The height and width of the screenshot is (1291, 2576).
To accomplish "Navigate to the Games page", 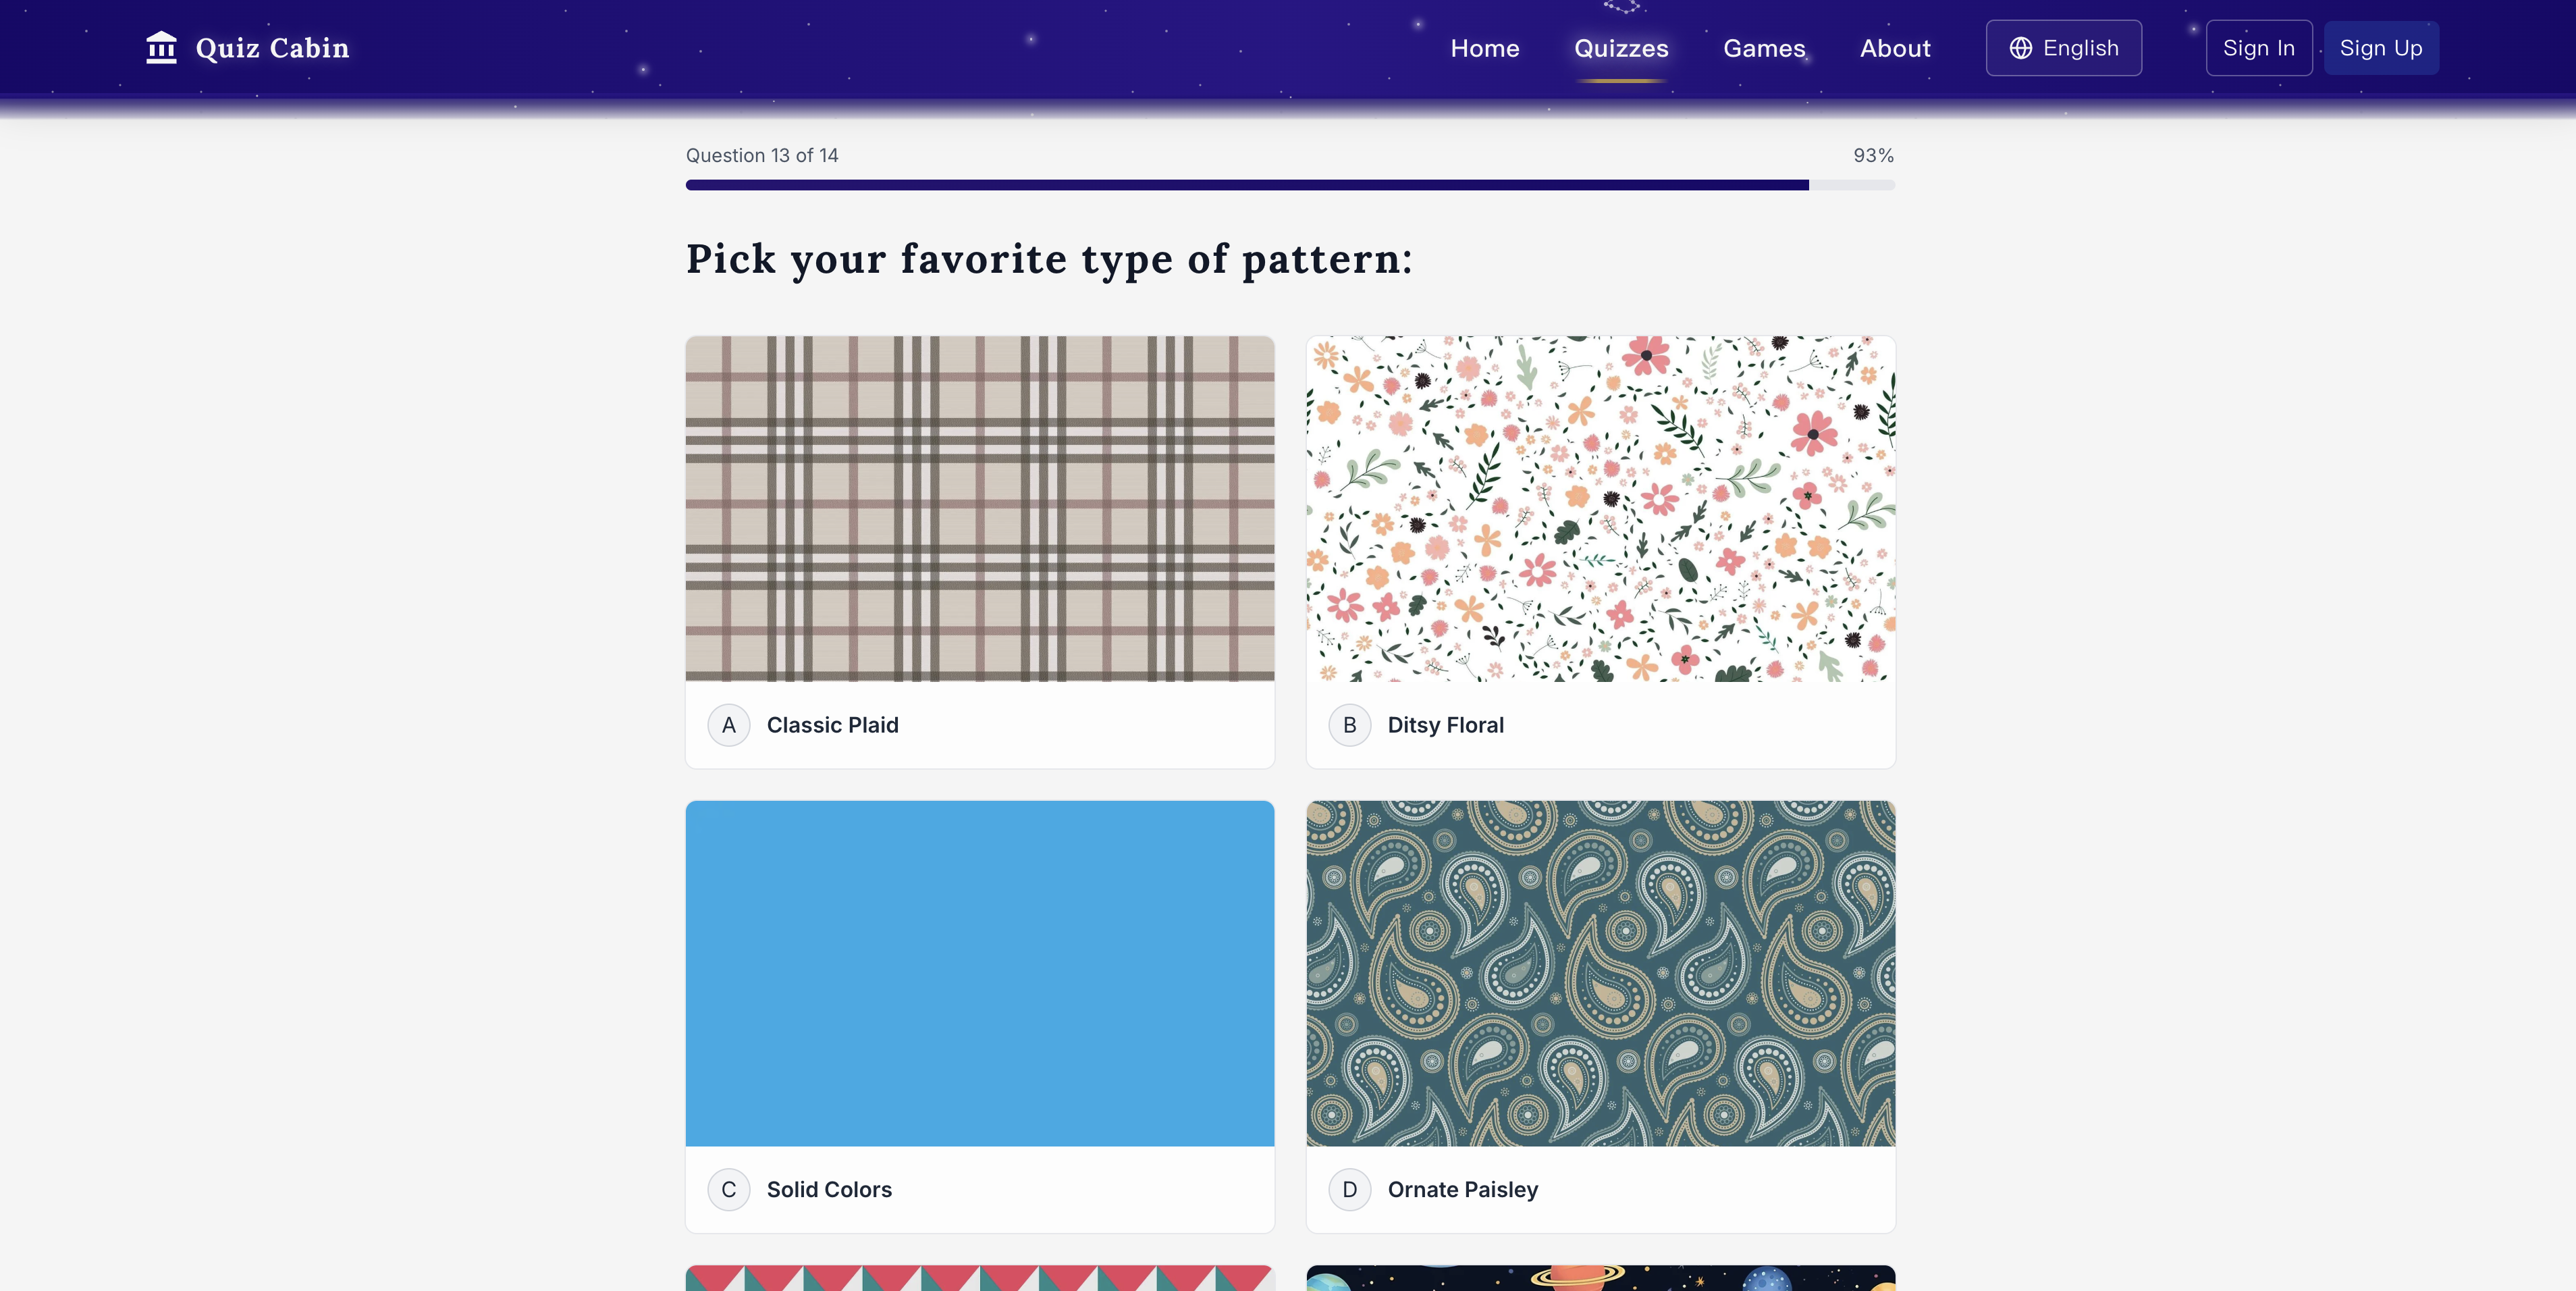I will point(1763,48).
